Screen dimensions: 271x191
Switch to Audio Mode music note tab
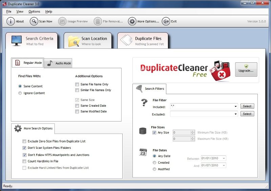pyautogui.click(x=58, y=63)
